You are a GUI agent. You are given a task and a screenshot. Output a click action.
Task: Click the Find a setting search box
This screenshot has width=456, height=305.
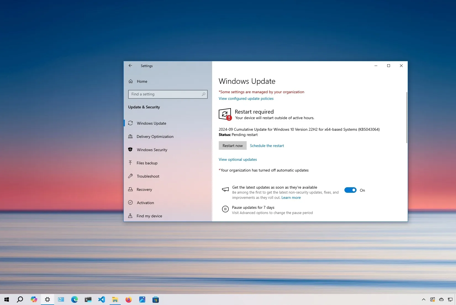(166, 94)
